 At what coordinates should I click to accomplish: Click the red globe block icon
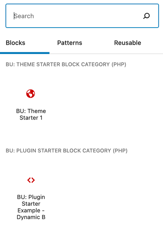(31, 94)
